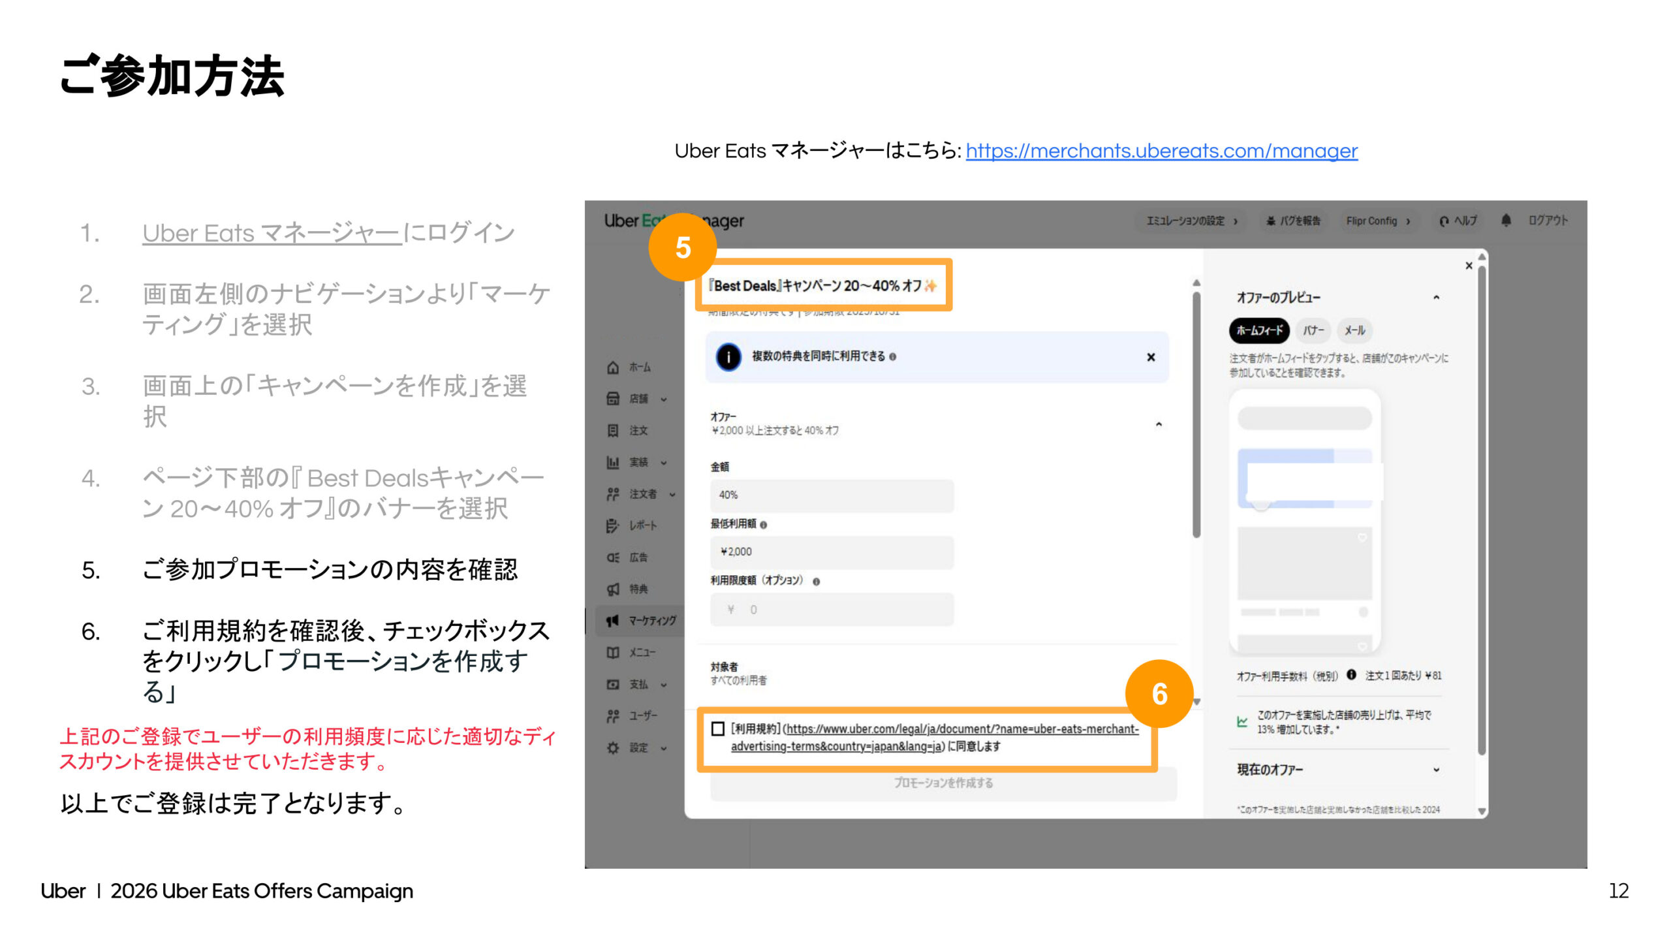Click the 『Best Deals』キャンペーン 20〜40% オフ title
Screen dimensions: 1671x940
pos(824,286)
